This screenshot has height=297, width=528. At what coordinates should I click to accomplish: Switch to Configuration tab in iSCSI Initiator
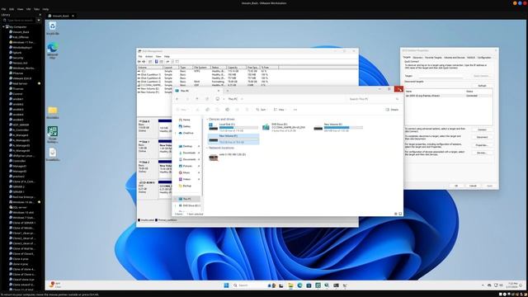tap(484, 58)
